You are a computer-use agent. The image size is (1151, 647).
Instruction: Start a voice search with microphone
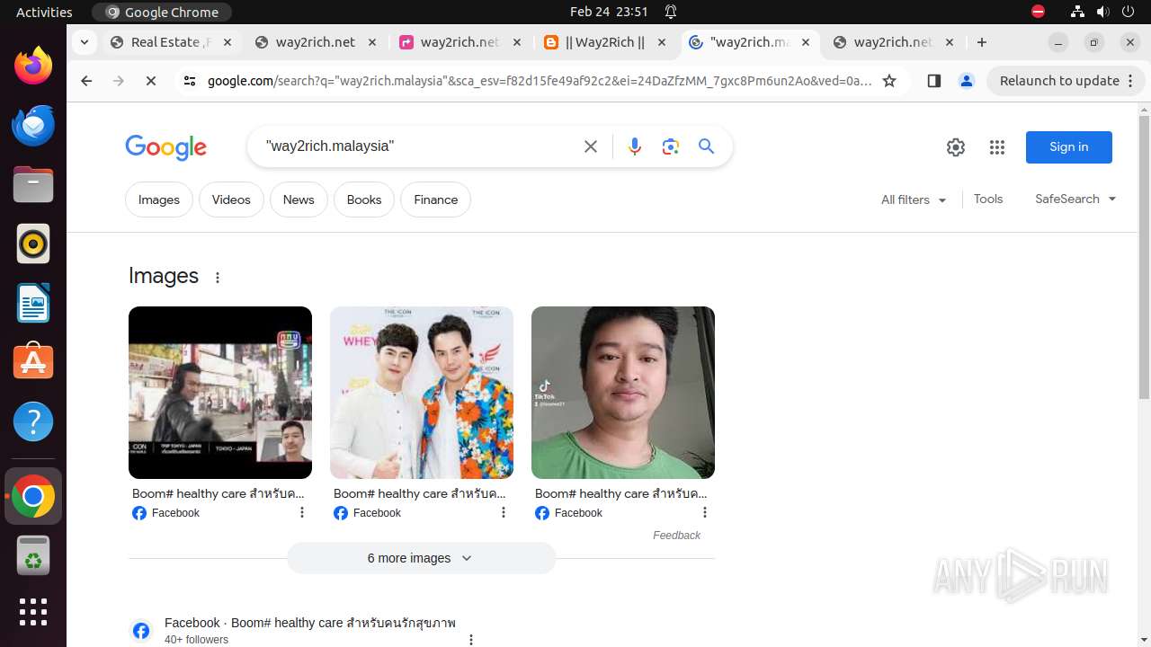coord(635,146)
